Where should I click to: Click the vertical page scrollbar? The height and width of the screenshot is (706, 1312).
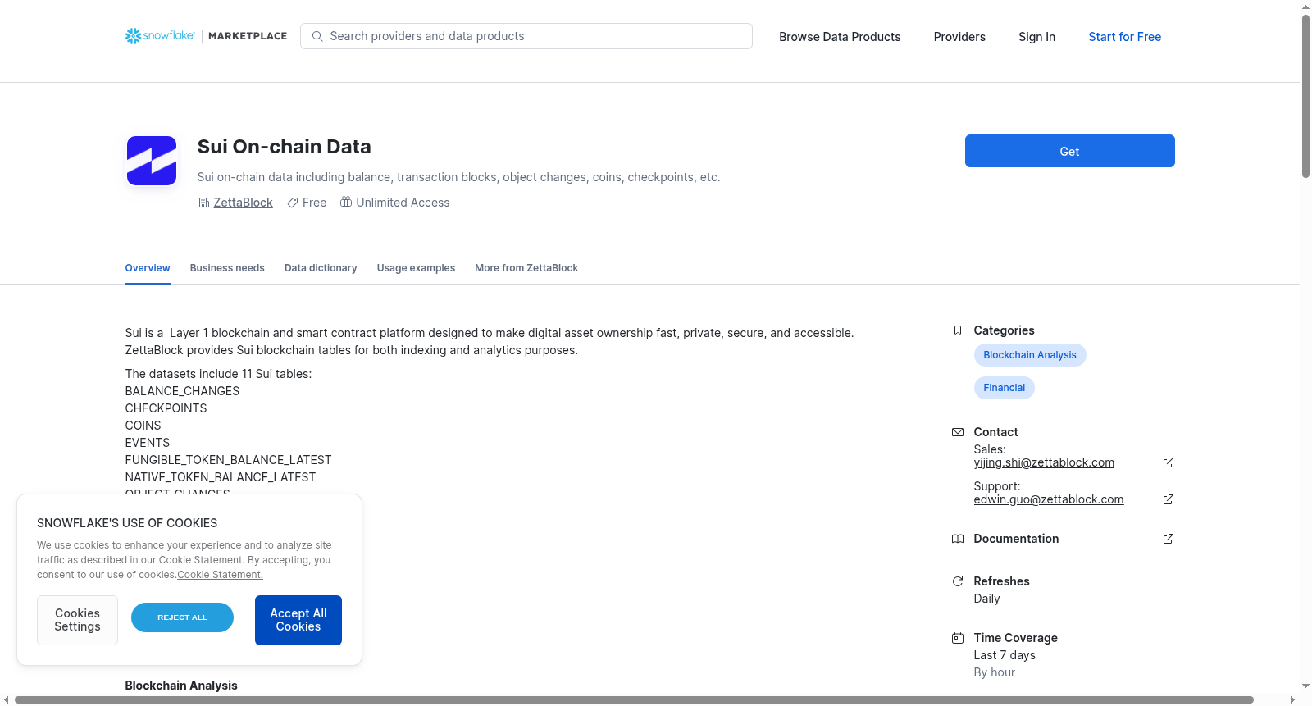click(x=1305, y=96)
